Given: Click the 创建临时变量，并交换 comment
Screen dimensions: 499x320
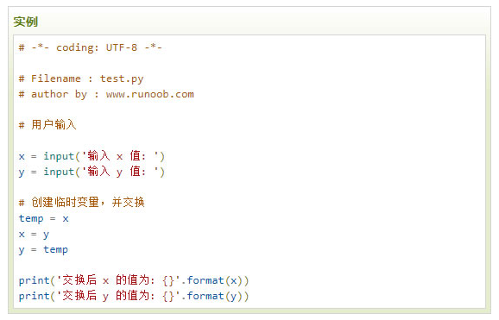Looking at the screenshot, I should click(x=81, y=203).
